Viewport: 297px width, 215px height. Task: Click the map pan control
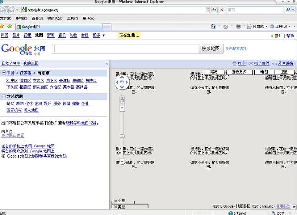(121, 82)
